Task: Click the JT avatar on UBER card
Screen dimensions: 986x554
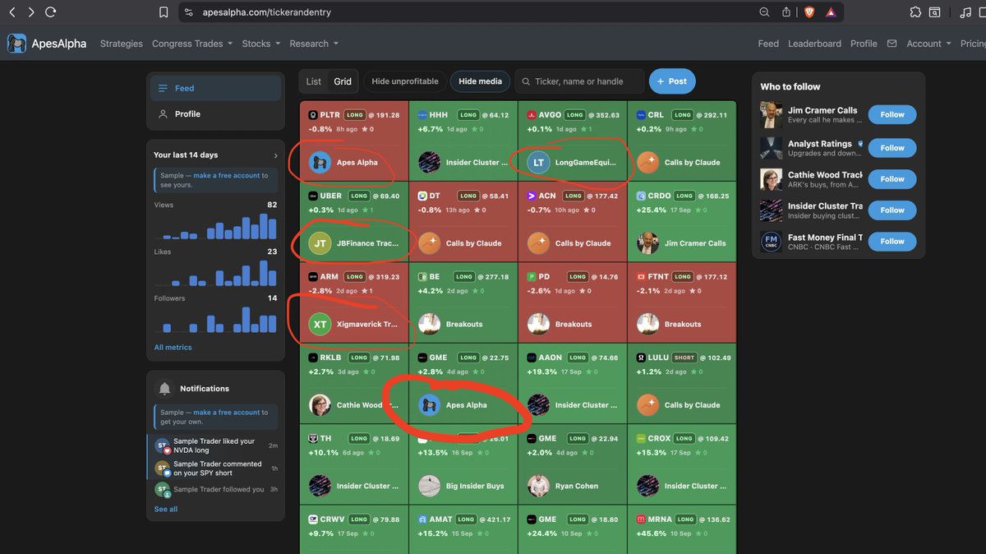Action: pos(319,243)
